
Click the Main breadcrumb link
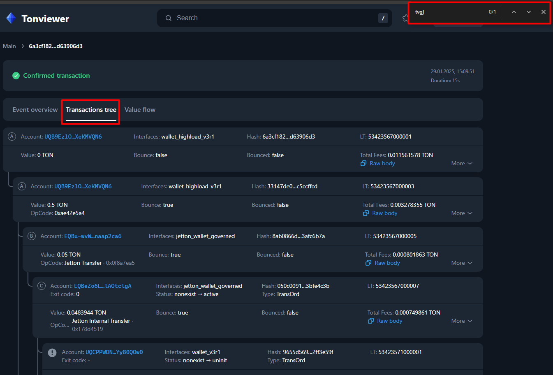click(9, 46)
